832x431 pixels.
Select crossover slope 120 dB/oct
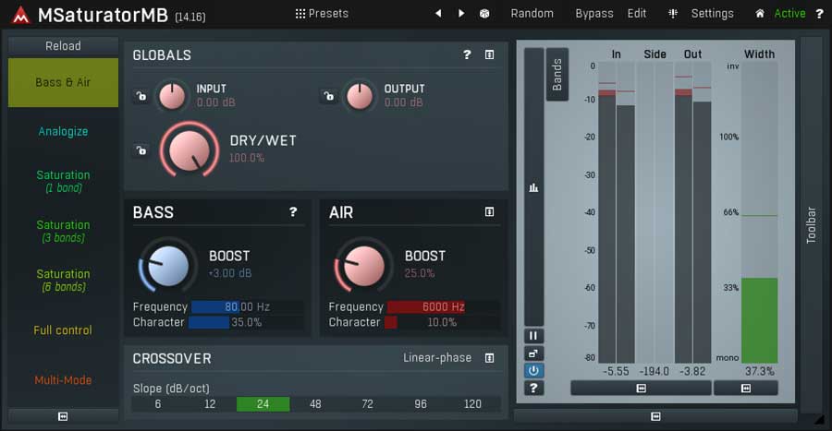point(472,404)
